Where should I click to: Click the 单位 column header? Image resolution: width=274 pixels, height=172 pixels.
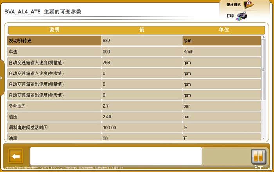point(224,30)
